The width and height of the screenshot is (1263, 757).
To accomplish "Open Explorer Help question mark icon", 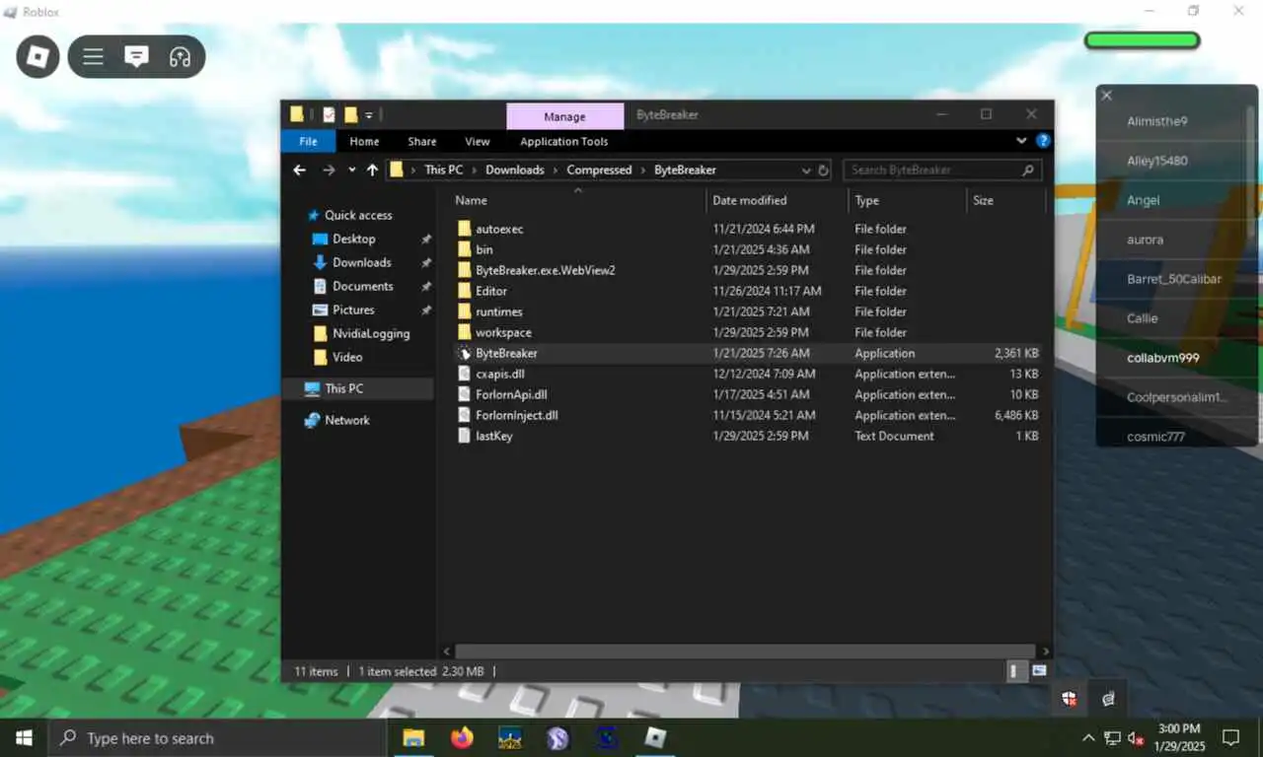I will tap(1043, 141).
